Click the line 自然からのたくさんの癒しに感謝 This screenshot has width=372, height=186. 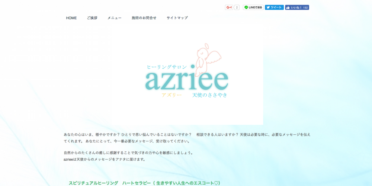[128, 153]
